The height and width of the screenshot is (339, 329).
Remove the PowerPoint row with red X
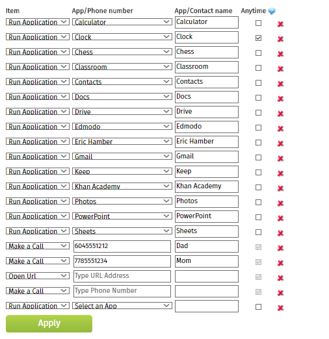pos(280,218)
